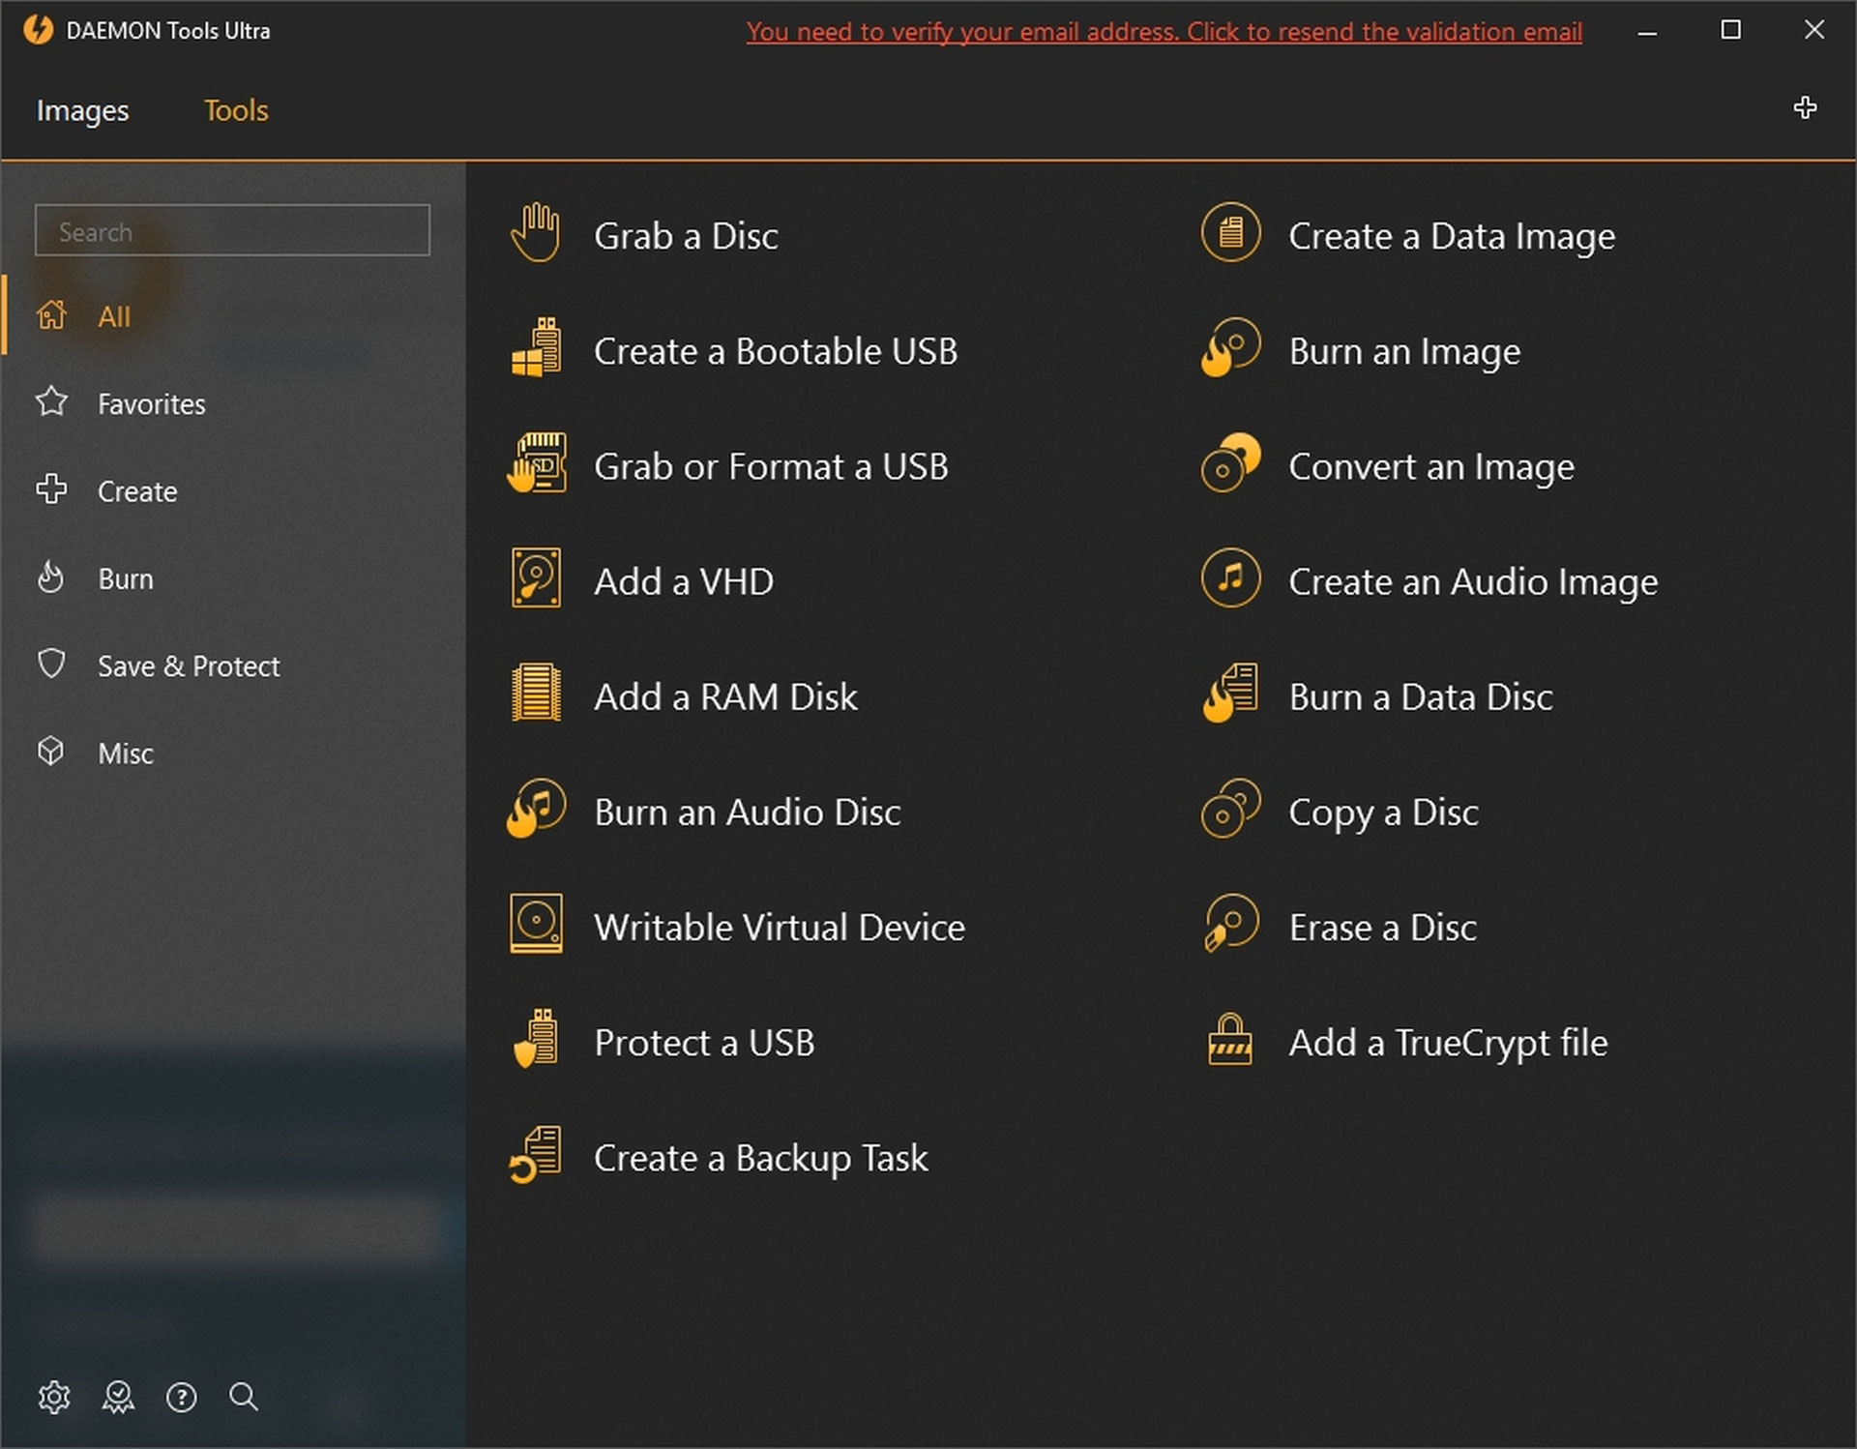Open help with the question mark icon
This screenshot has height=1449, width=1857.
tap(181, 1397)
